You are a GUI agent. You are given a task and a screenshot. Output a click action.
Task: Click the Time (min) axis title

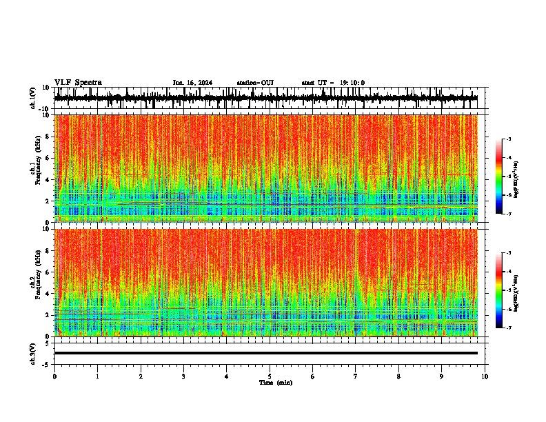(276, 383)
